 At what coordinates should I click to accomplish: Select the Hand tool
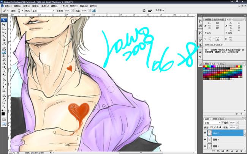pyautogui.click(x=4, y=103)
